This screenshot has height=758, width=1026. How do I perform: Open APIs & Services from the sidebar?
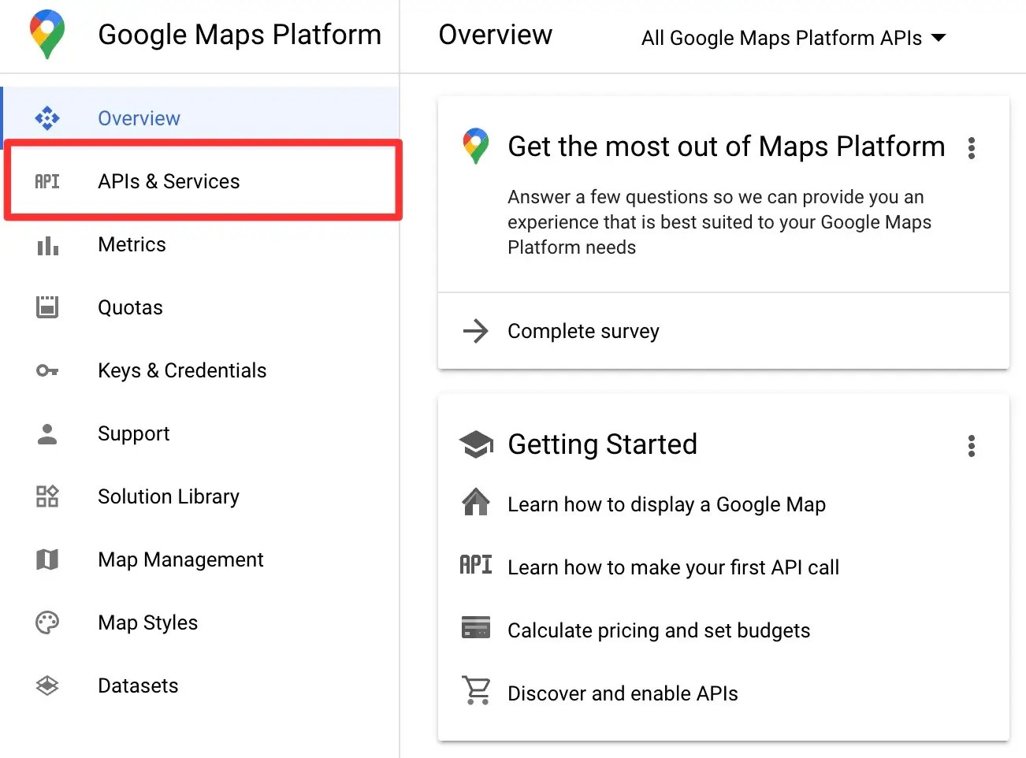point(168,181)
